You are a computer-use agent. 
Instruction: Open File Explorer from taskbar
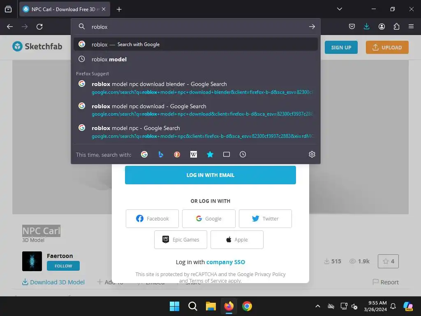point(211,306)
